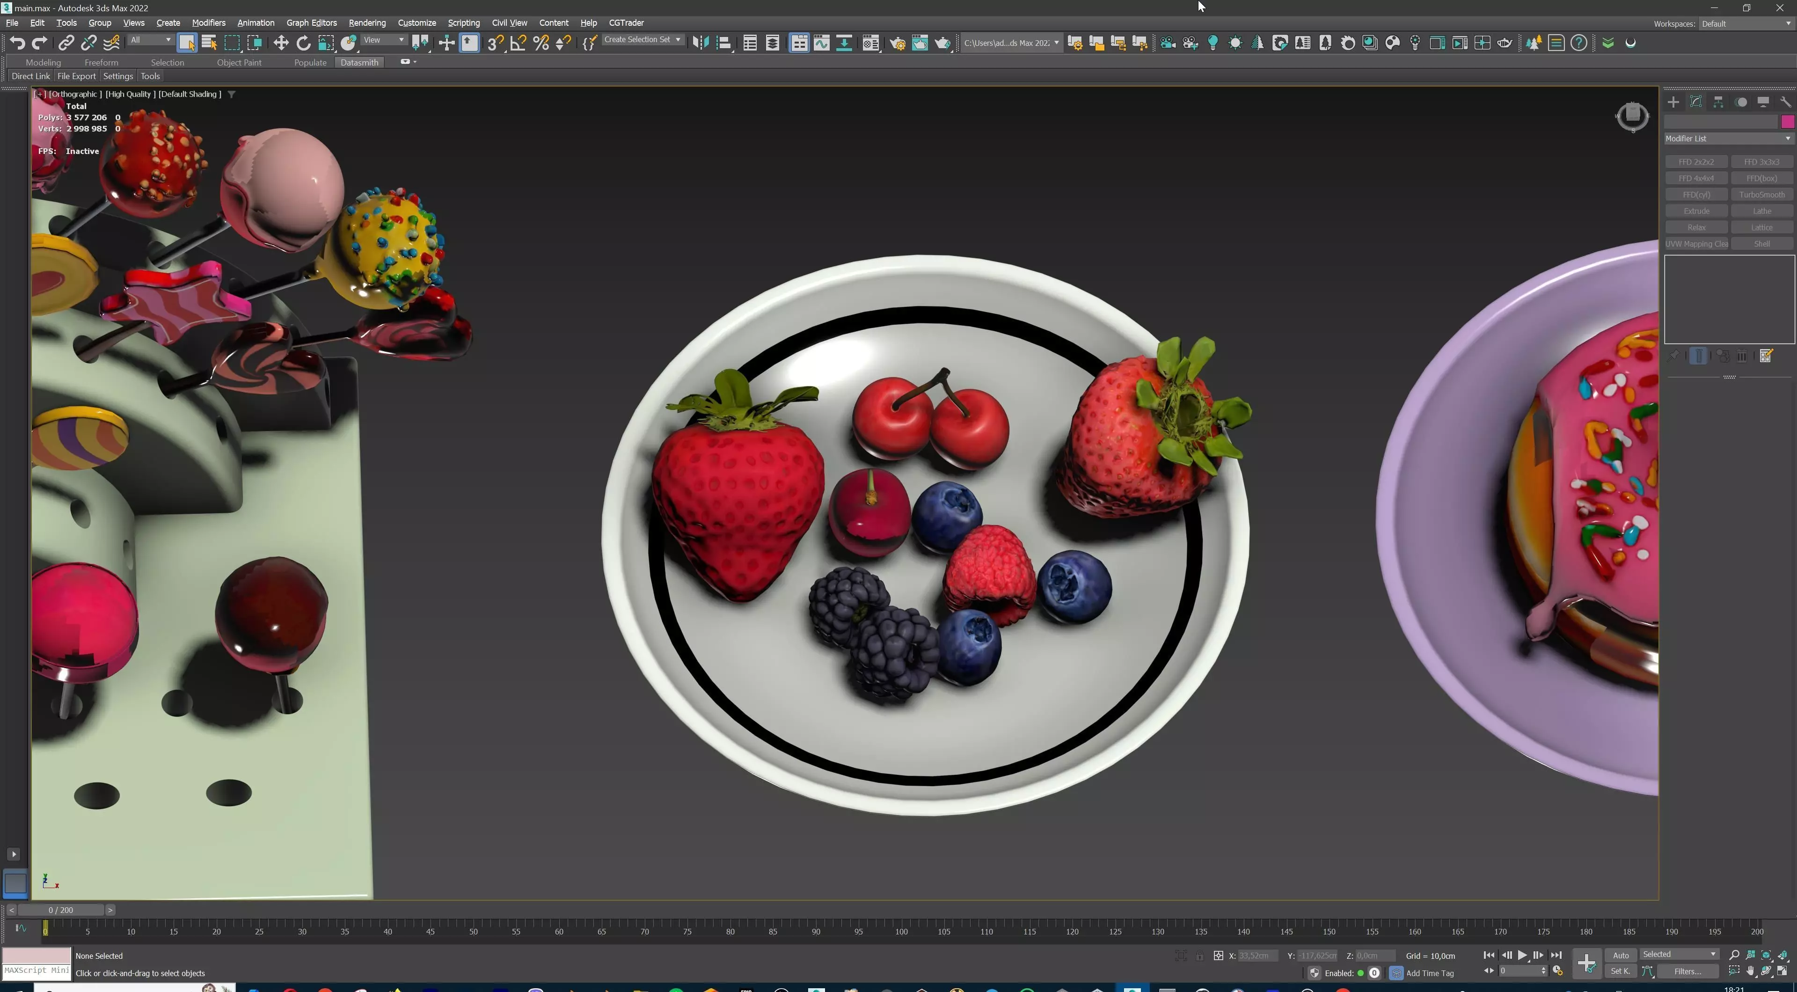Choose the Rectangular Selection Region tool

click(x=232, y=43)
